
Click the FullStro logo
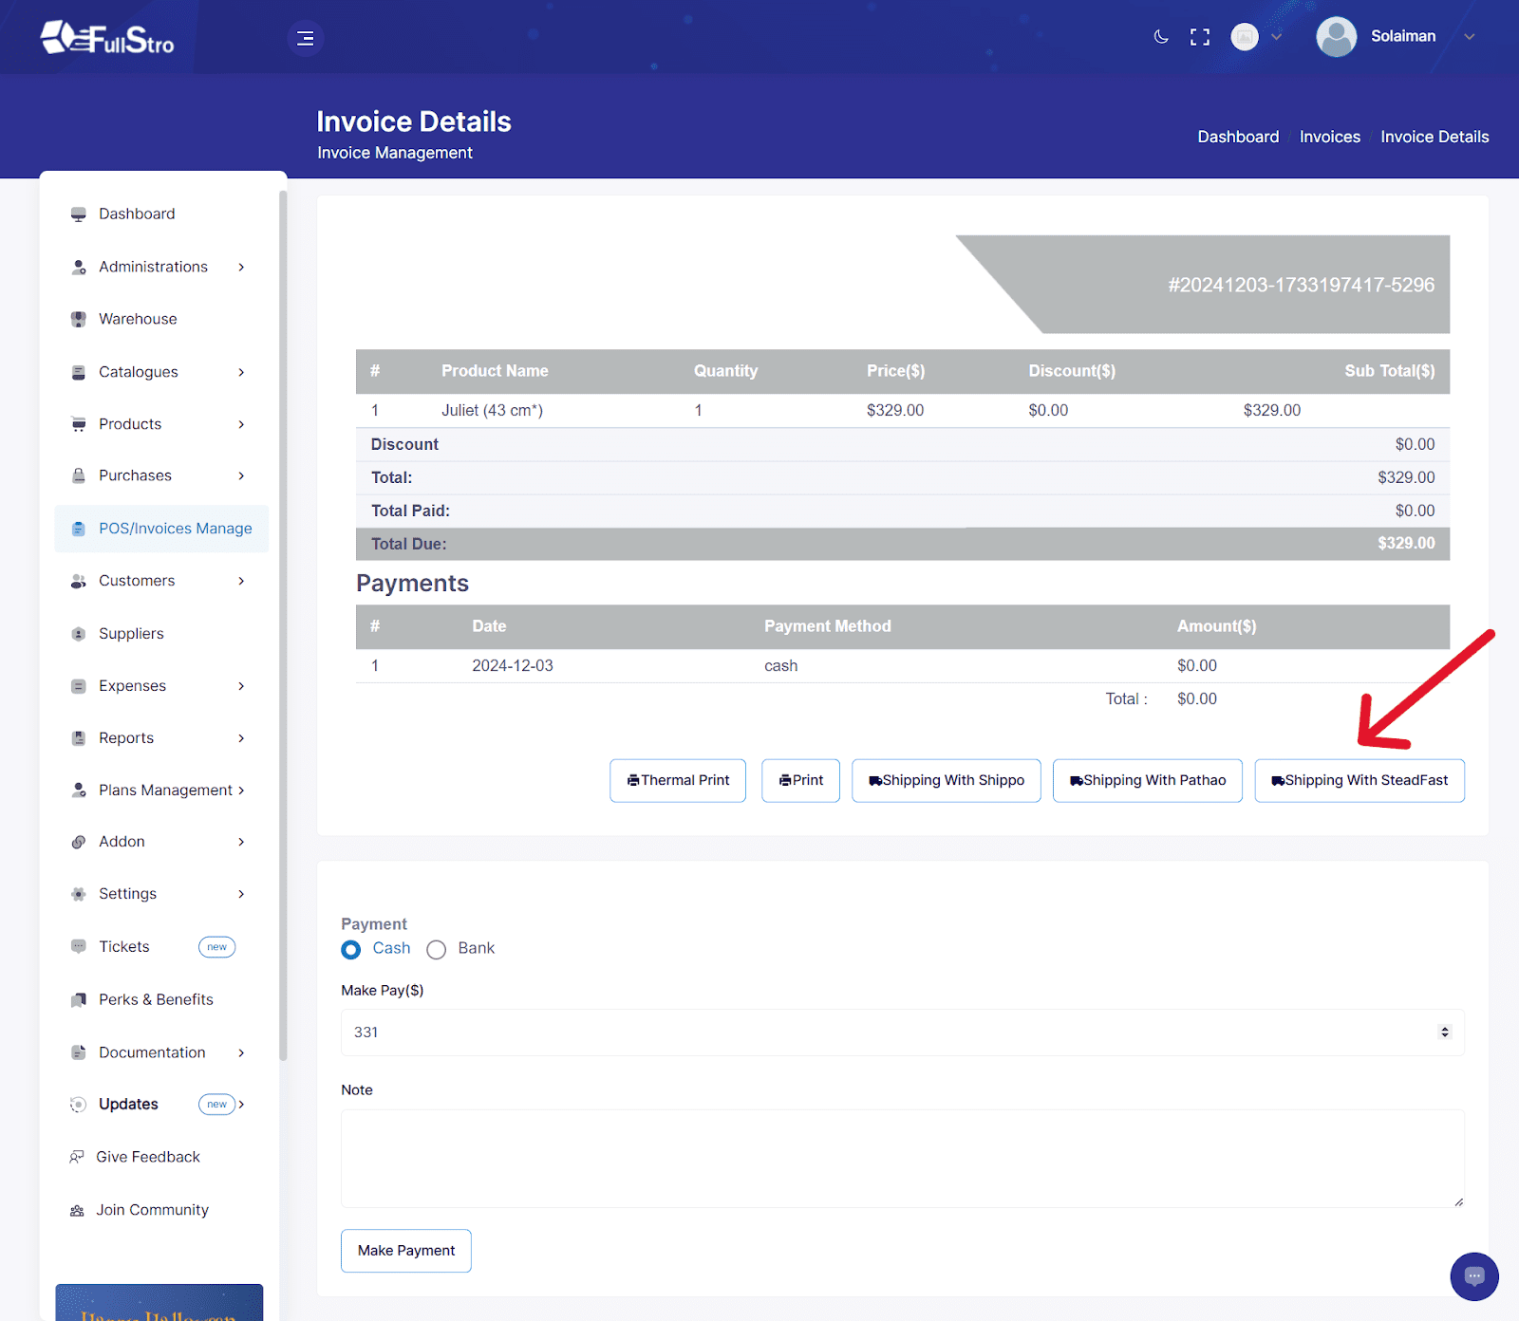pos(107,38)
